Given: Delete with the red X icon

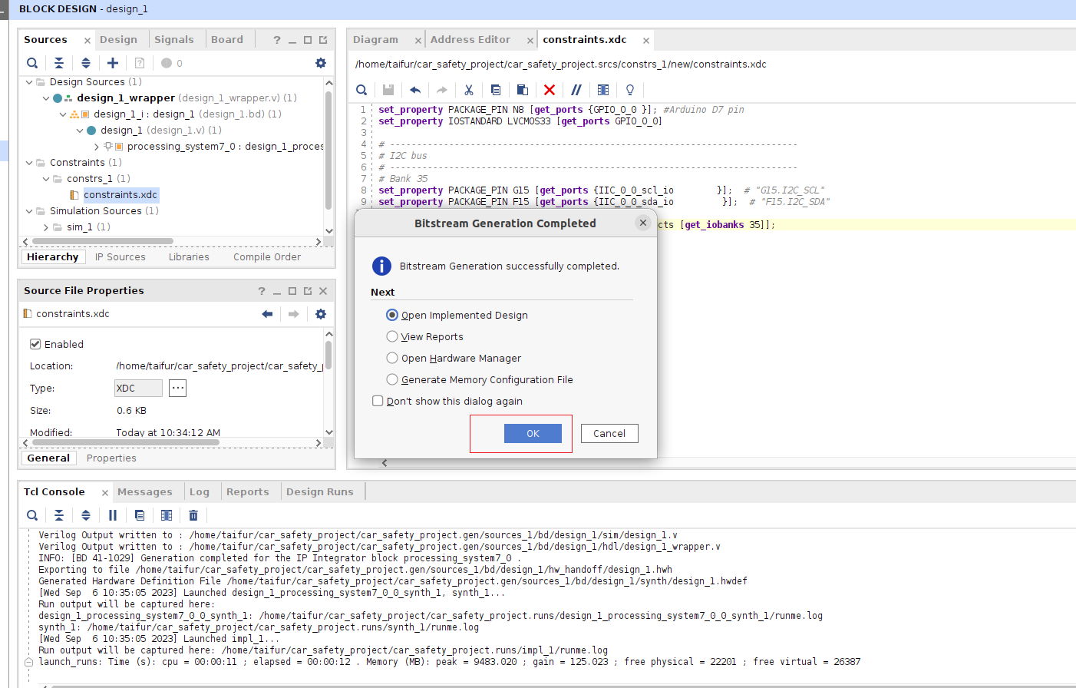Looking at the screenshot, I should (550, 90).
